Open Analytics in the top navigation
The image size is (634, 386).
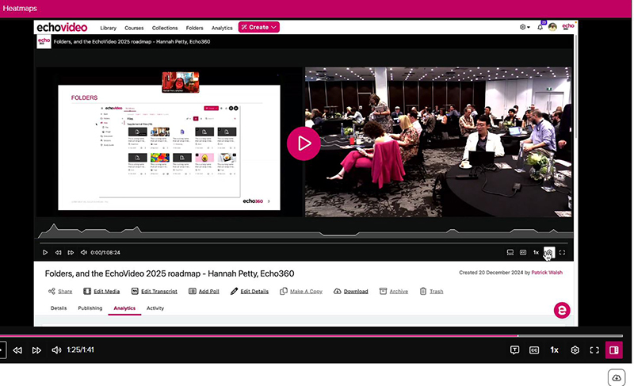point(222,28)
